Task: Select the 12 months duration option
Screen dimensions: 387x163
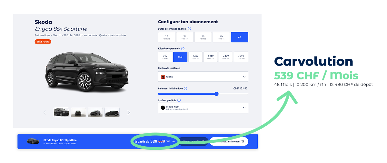Action: [x=166, y=37]
